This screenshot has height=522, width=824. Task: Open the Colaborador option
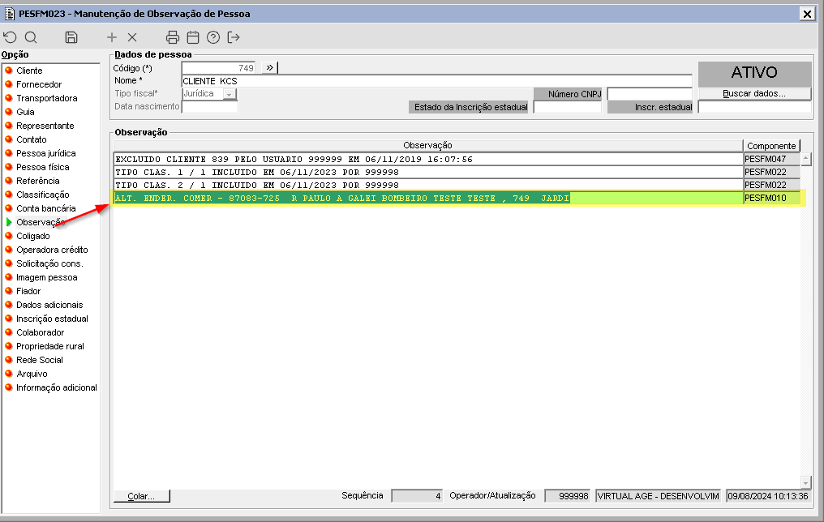(x=41, y=332)
